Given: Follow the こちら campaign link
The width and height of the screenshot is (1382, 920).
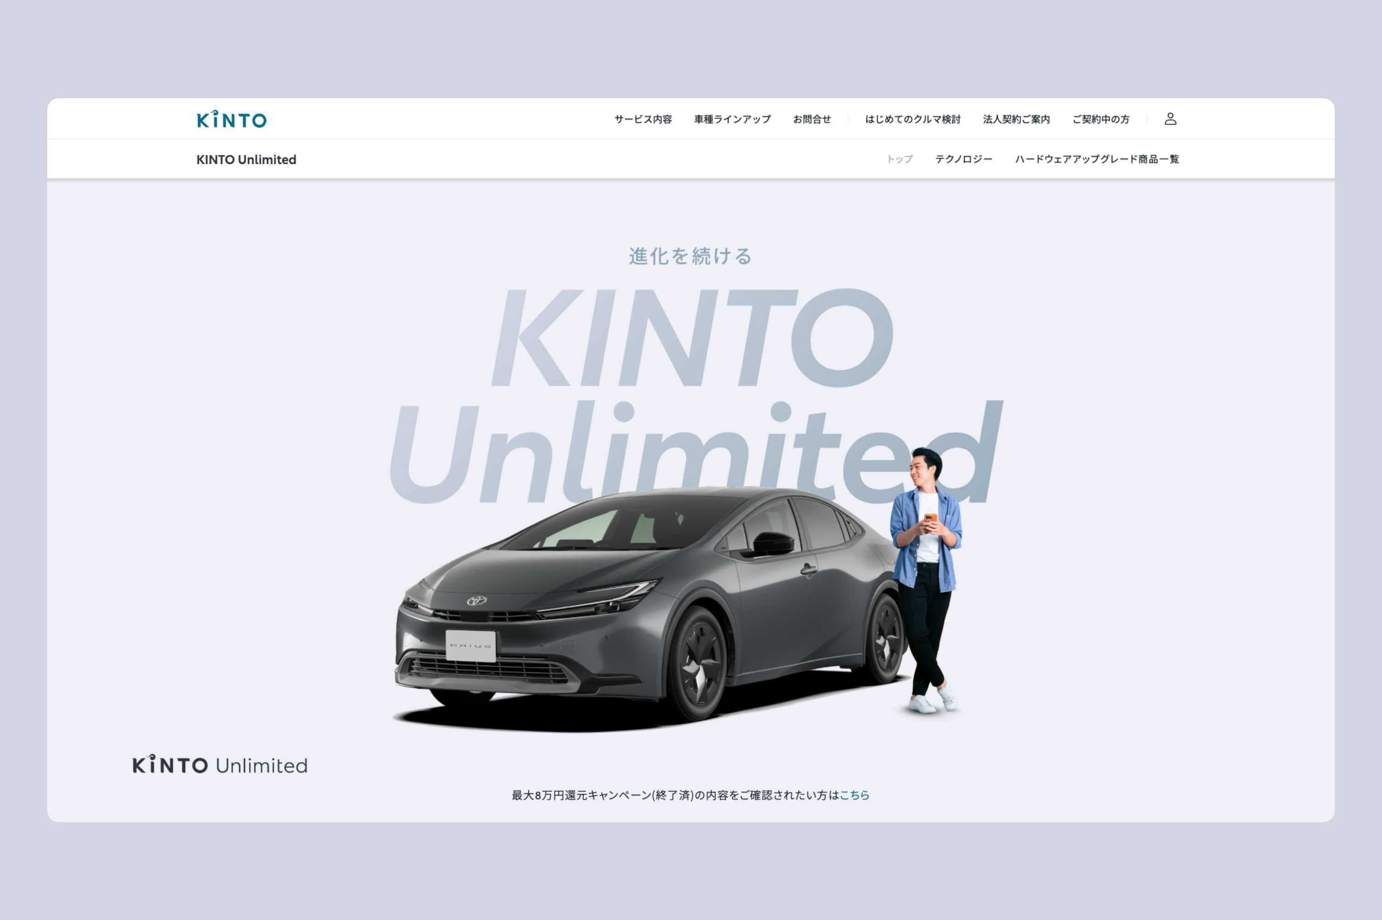Looking at the screenshot, I should click(x=854, y=795).
